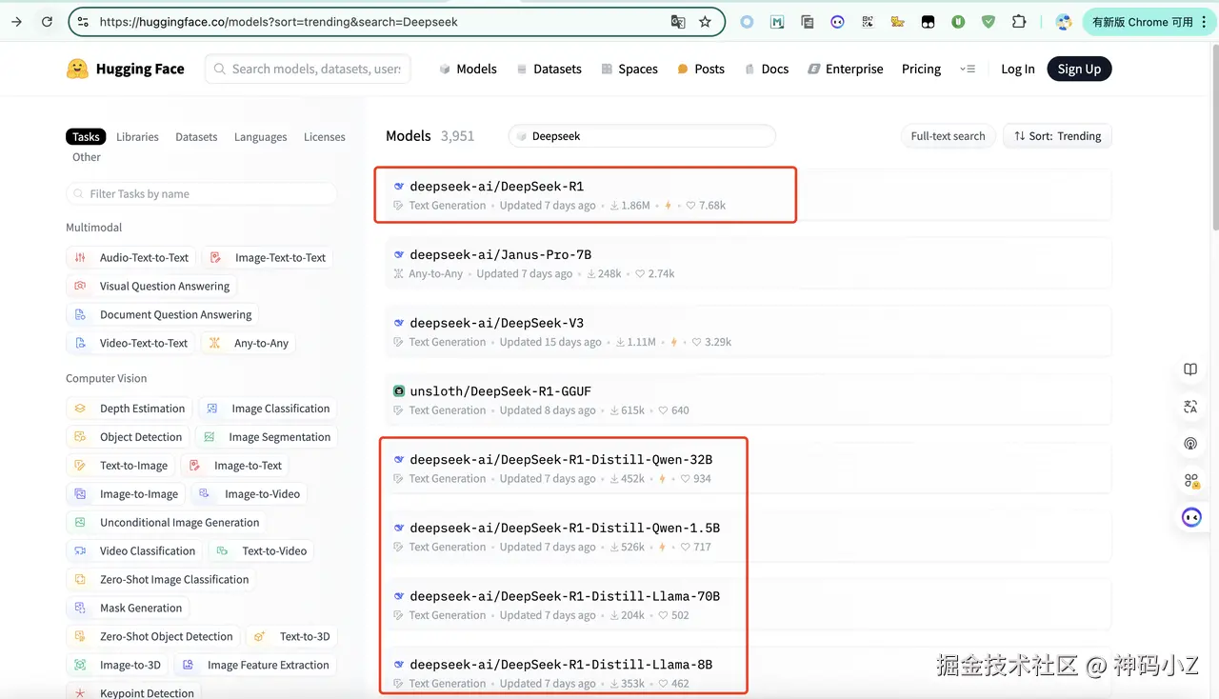Open the DeepSeek-R1-Distill-Qwen-1.5B model

(749, 537)
